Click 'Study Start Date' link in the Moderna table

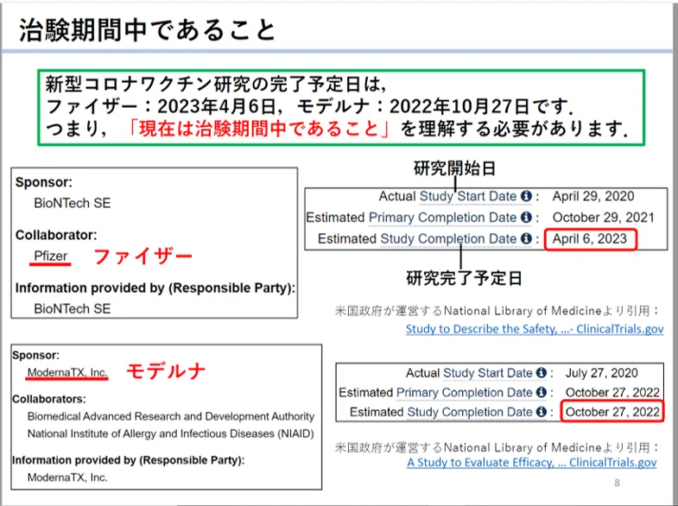pyautogui.click(x=488, y=373)
